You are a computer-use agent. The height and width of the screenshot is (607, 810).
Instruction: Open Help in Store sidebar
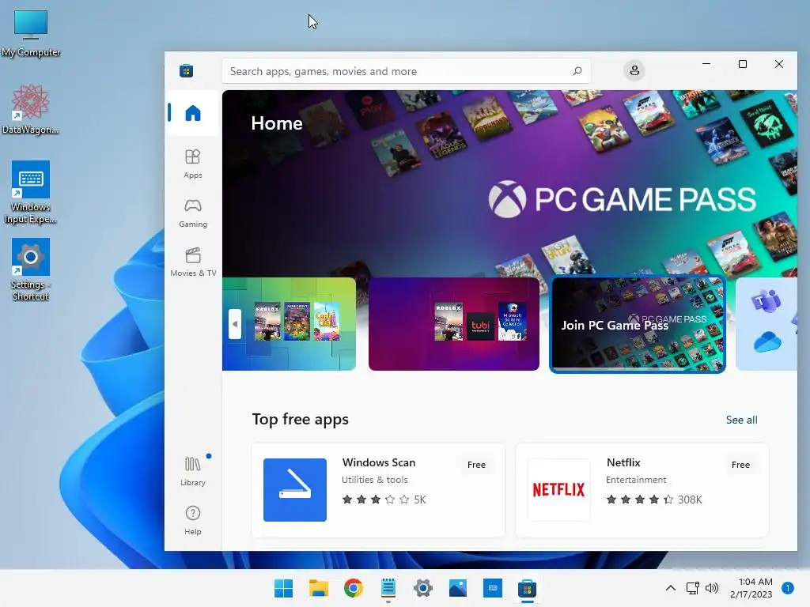pos(193,520)
